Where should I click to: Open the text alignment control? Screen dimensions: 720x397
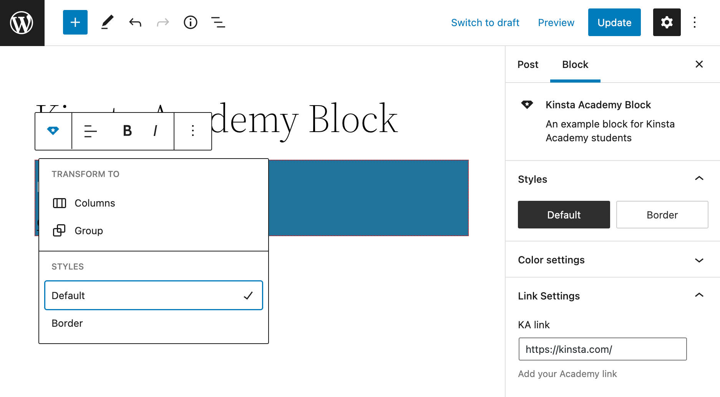[90, 131]
